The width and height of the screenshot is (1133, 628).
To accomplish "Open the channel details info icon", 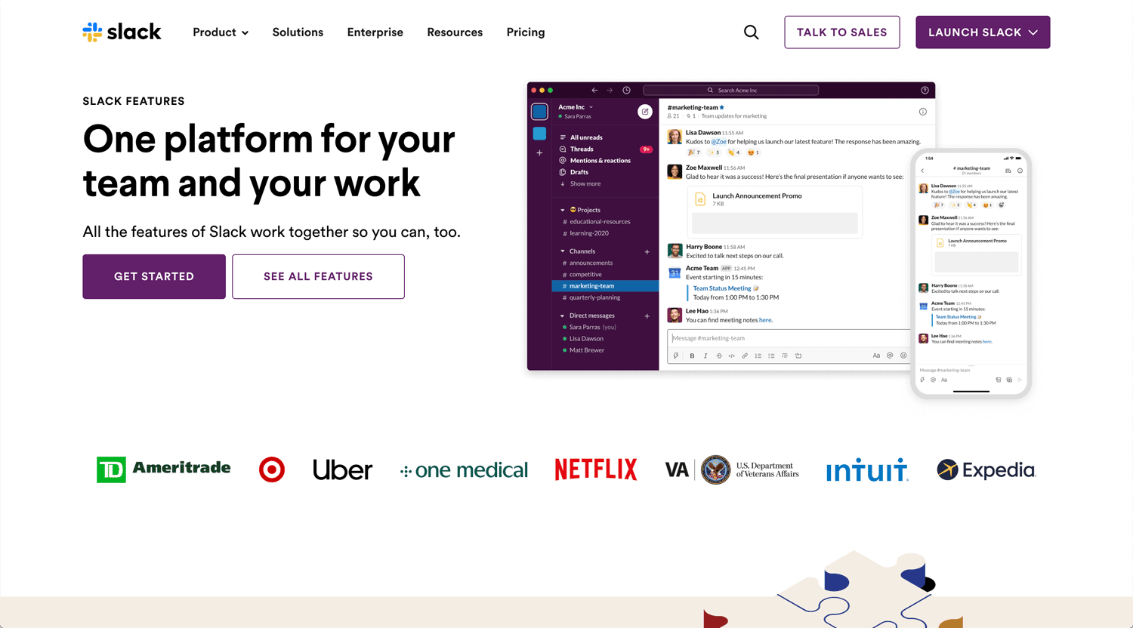I will click(922, 112).
